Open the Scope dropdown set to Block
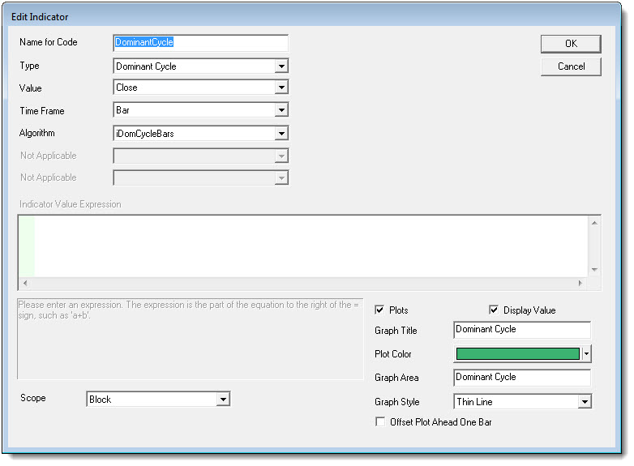 223,400
